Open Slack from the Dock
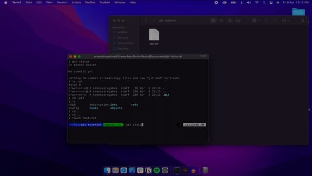Screen dimensions: 312x176 (140, 171)
